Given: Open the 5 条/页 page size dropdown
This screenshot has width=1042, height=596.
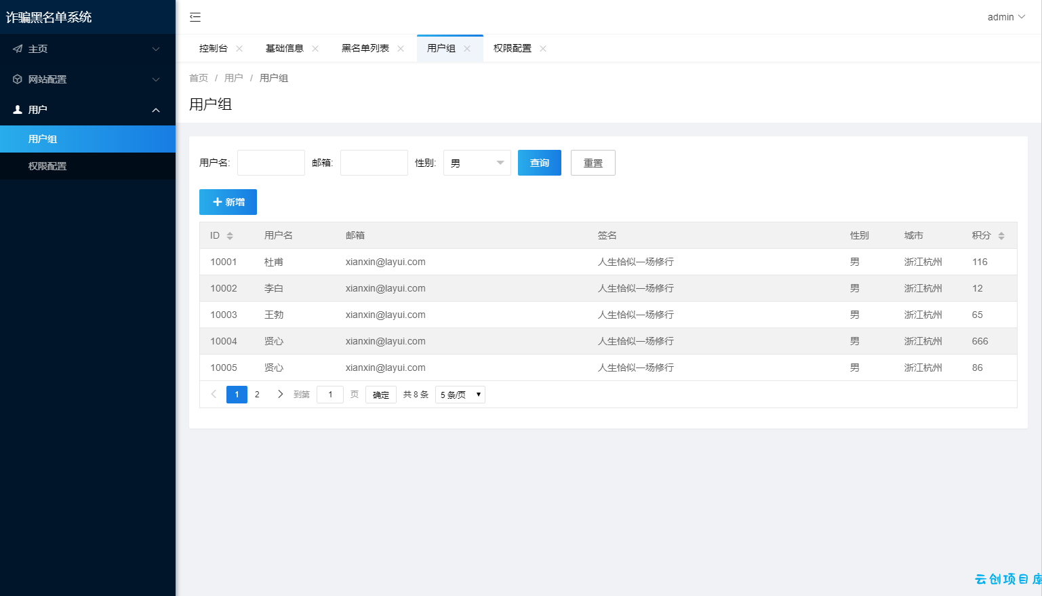Looking at the screenshot, I should click(x=460, y=395).
